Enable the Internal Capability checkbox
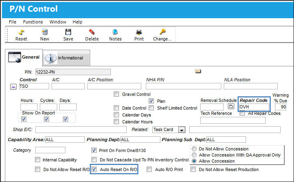The image size is (294, 182). click(x=37, y=160)
